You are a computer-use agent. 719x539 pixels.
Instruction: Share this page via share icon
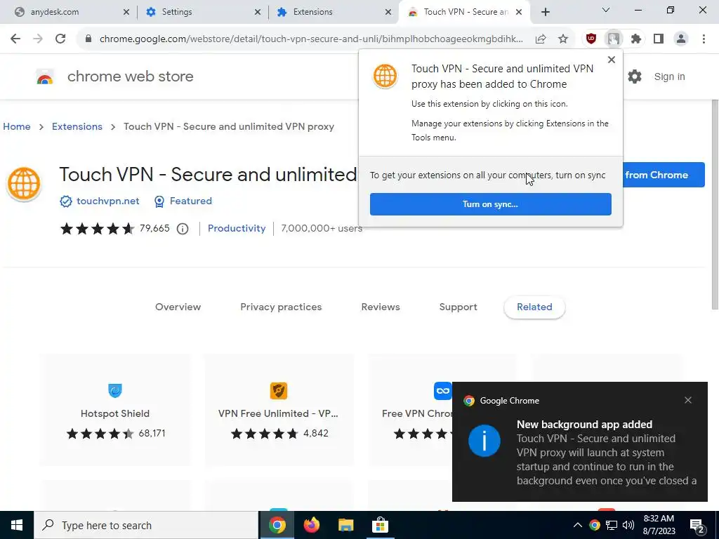click(541, 39)
